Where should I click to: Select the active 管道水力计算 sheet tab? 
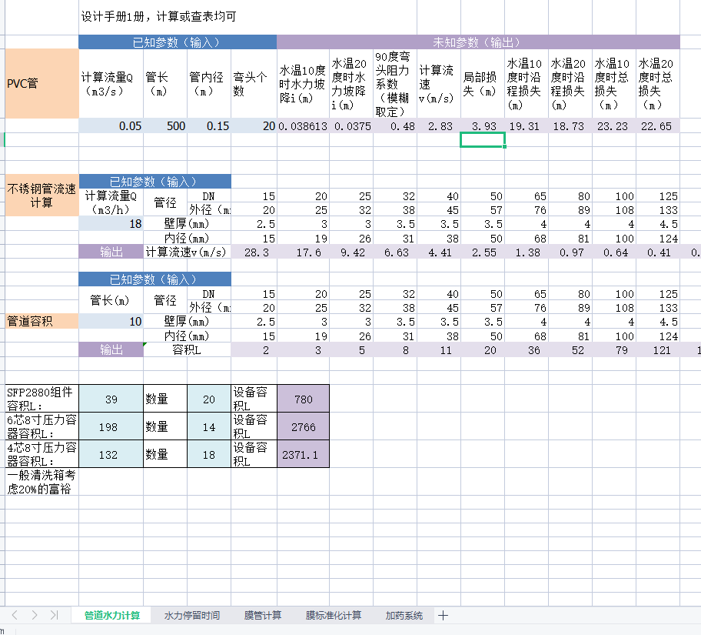(x=111, y=615)
